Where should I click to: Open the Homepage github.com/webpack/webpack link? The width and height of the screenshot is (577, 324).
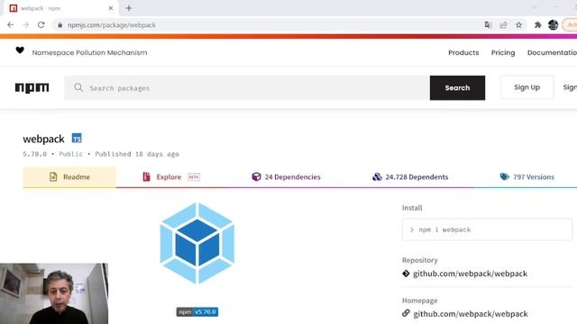point(471,314)
